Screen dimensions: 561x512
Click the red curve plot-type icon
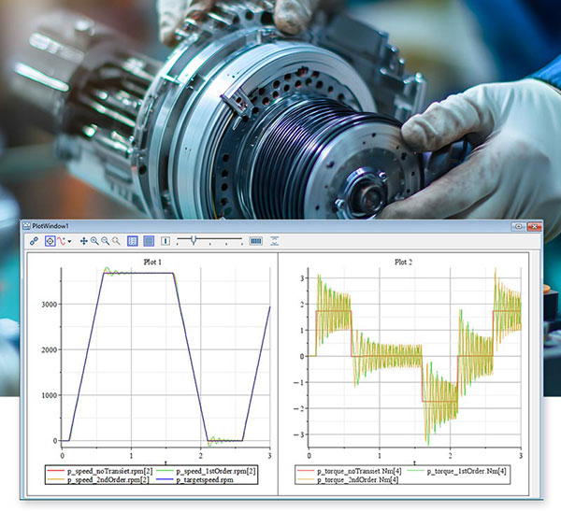[x=62, y=241]
